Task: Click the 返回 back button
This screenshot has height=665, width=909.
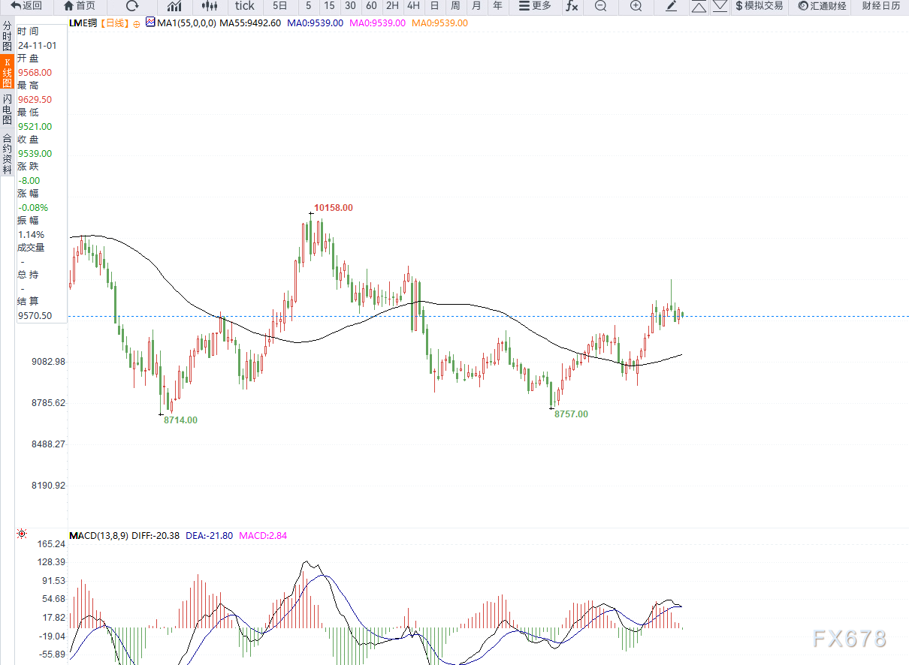Action: coord(26,6)
